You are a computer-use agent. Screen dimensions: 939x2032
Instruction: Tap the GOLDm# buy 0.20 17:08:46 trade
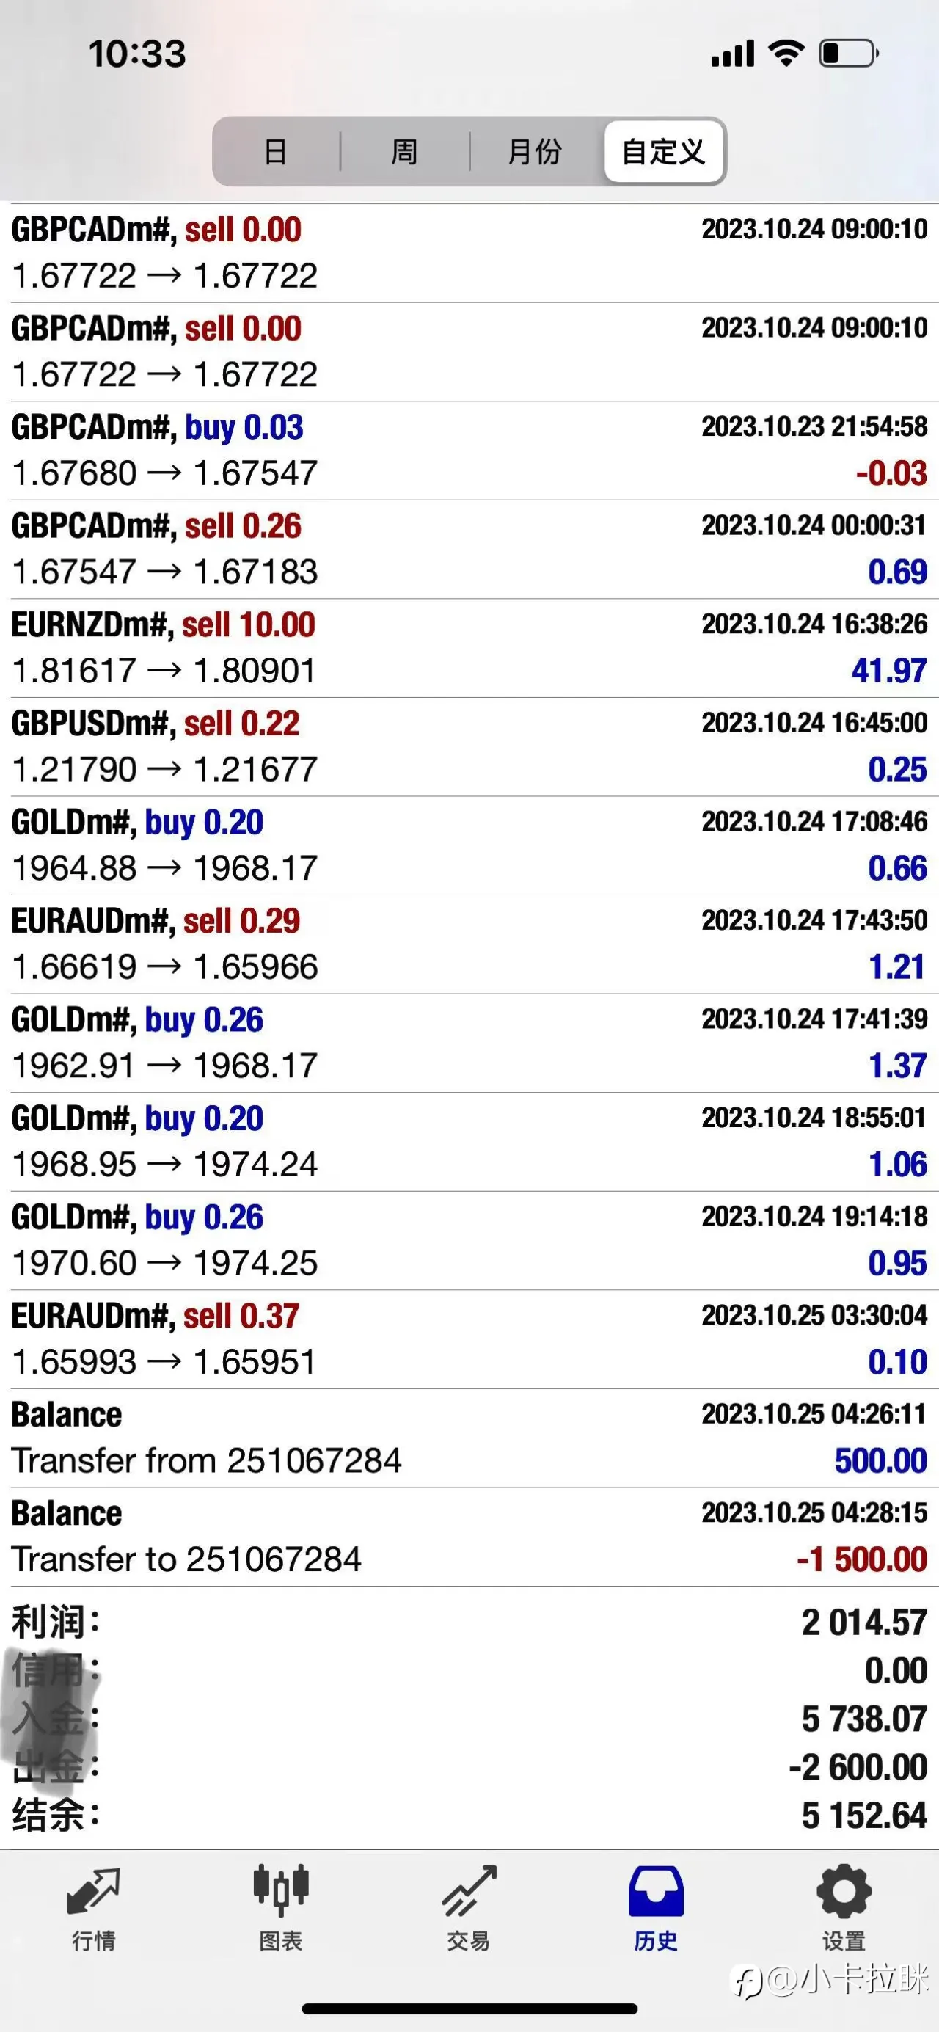pyautogui.click(x=469, y=845)
